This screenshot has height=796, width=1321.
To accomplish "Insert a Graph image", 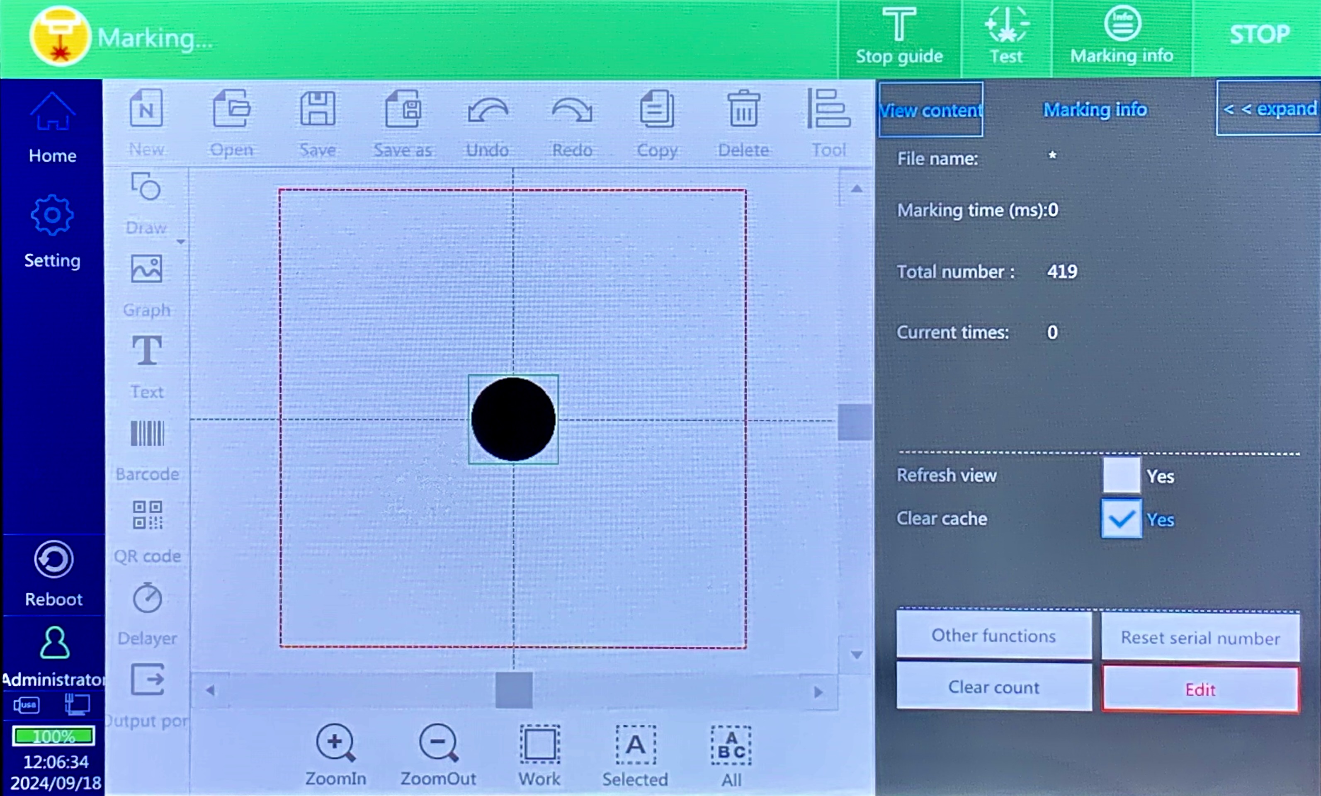I will [x=146, y=269].
